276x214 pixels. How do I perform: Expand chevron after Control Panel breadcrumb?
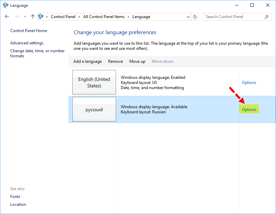pyautogui.click(x=79, y=17)
